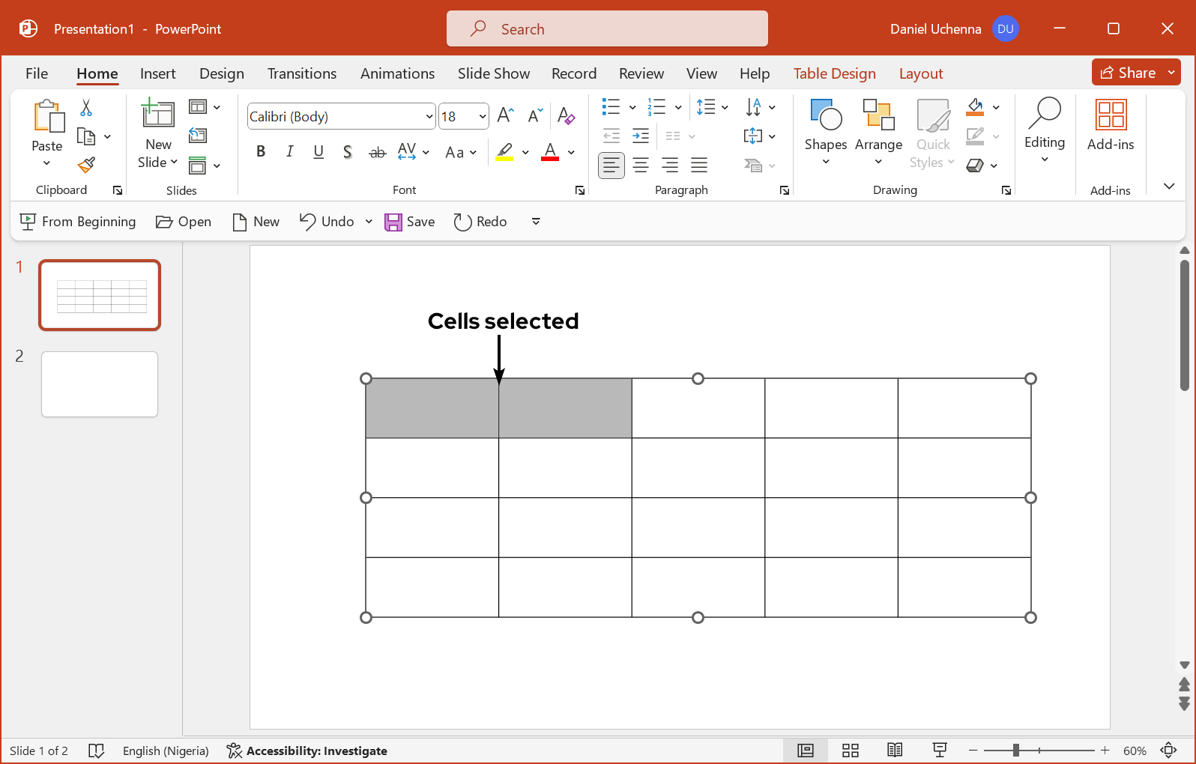Screen dimensions: 1196x764
Task: Switch to Slide Sorter view icon
Action: click(x=850, y=751)
